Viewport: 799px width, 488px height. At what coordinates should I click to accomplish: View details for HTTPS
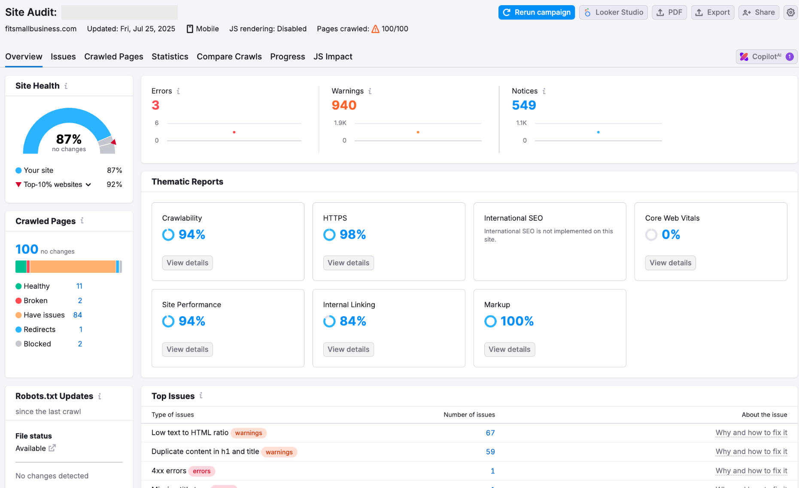coord(348,263)
